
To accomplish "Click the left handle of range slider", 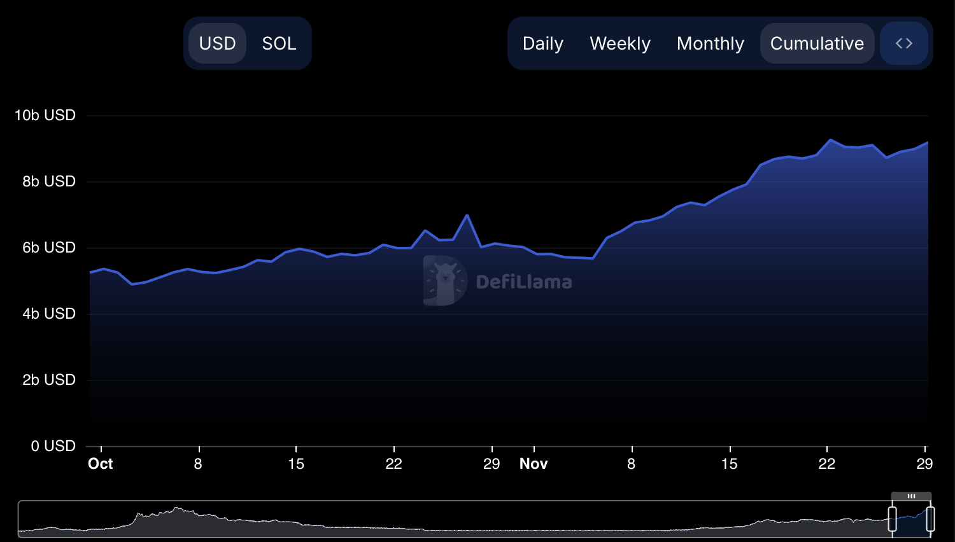I will click(x=893, y=519).
